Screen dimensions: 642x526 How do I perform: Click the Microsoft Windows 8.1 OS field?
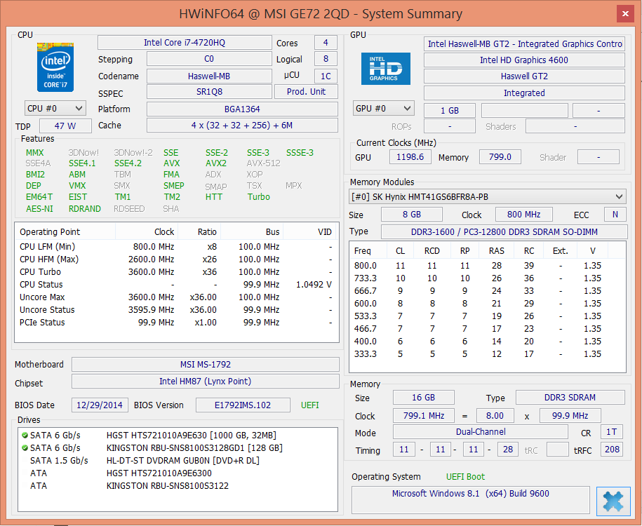470,500
